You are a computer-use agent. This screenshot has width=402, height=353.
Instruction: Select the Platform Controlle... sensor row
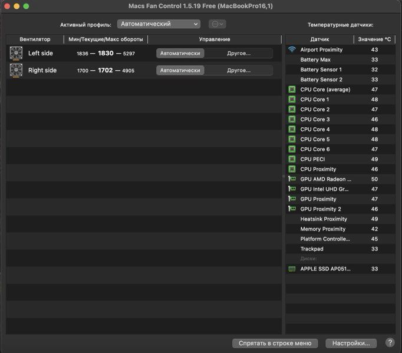(340, 239)
